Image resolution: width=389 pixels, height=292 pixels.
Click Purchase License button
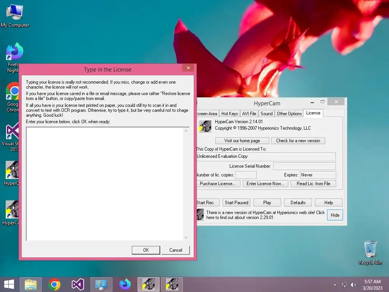(218, 184)
